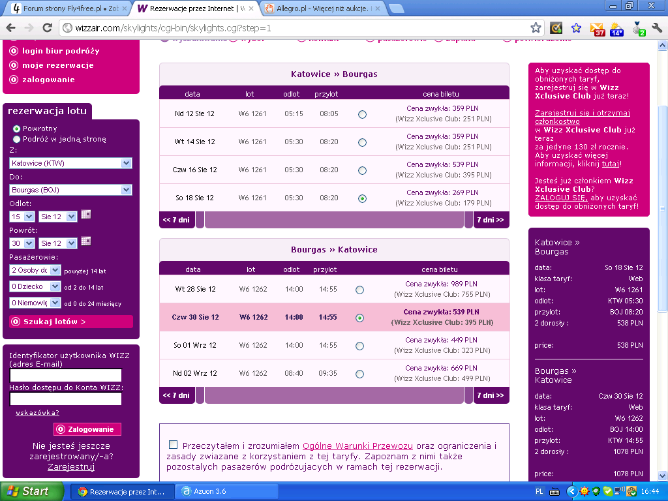Open the mail extension showing 37
Screen dimensions: 668x501
[x=597, y=29]
